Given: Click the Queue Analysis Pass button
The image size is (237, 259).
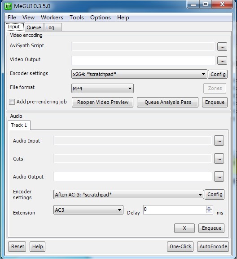Looking at the screenshot, I should click(168, 102).
